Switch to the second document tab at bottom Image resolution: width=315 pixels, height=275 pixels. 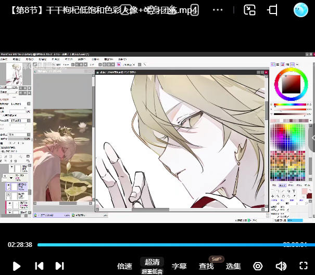90,215
